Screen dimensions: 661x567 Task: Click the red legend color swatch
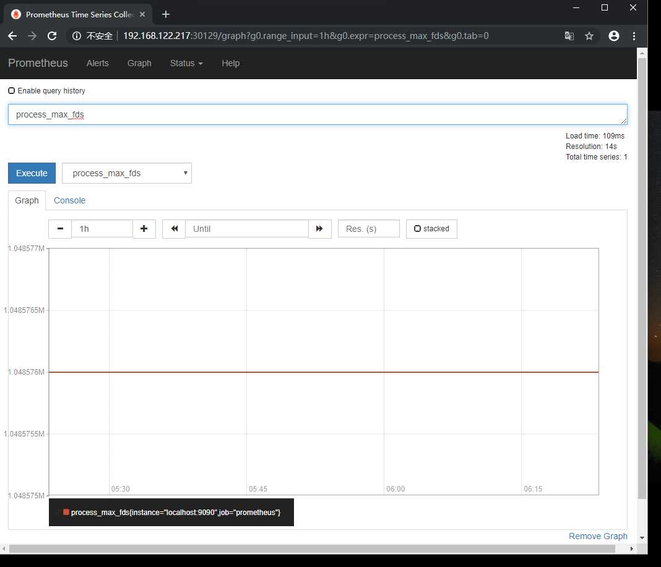point(66,512)
